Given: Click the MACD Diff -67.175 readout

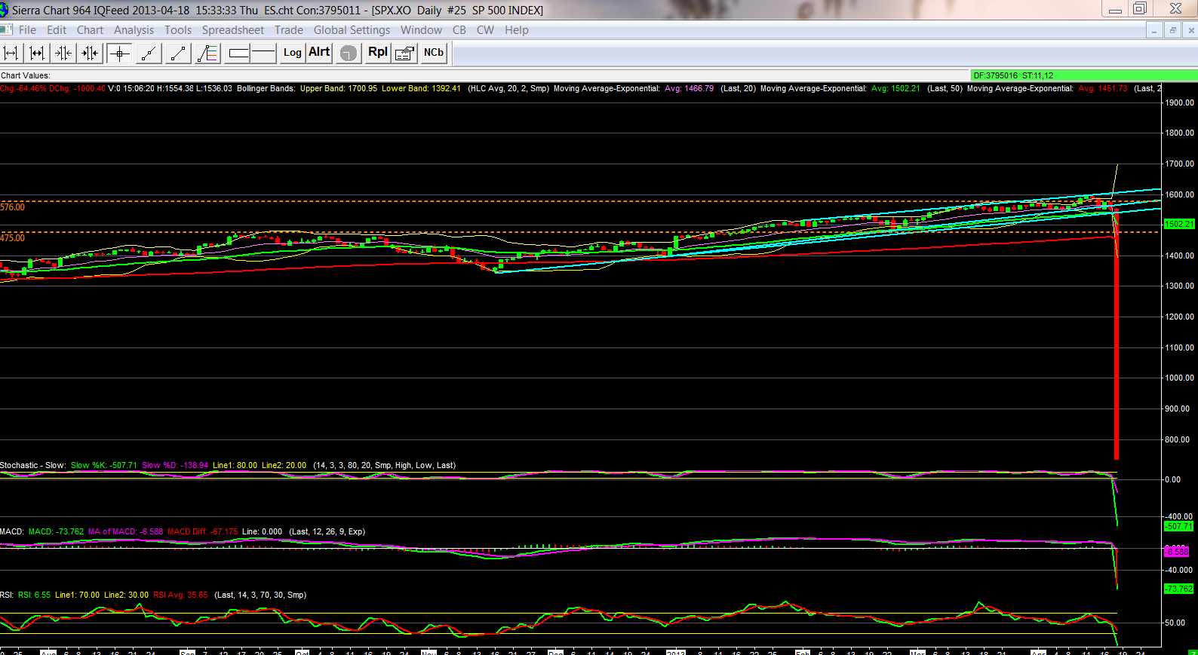Looking at the screenshot, I should point(203,531).
